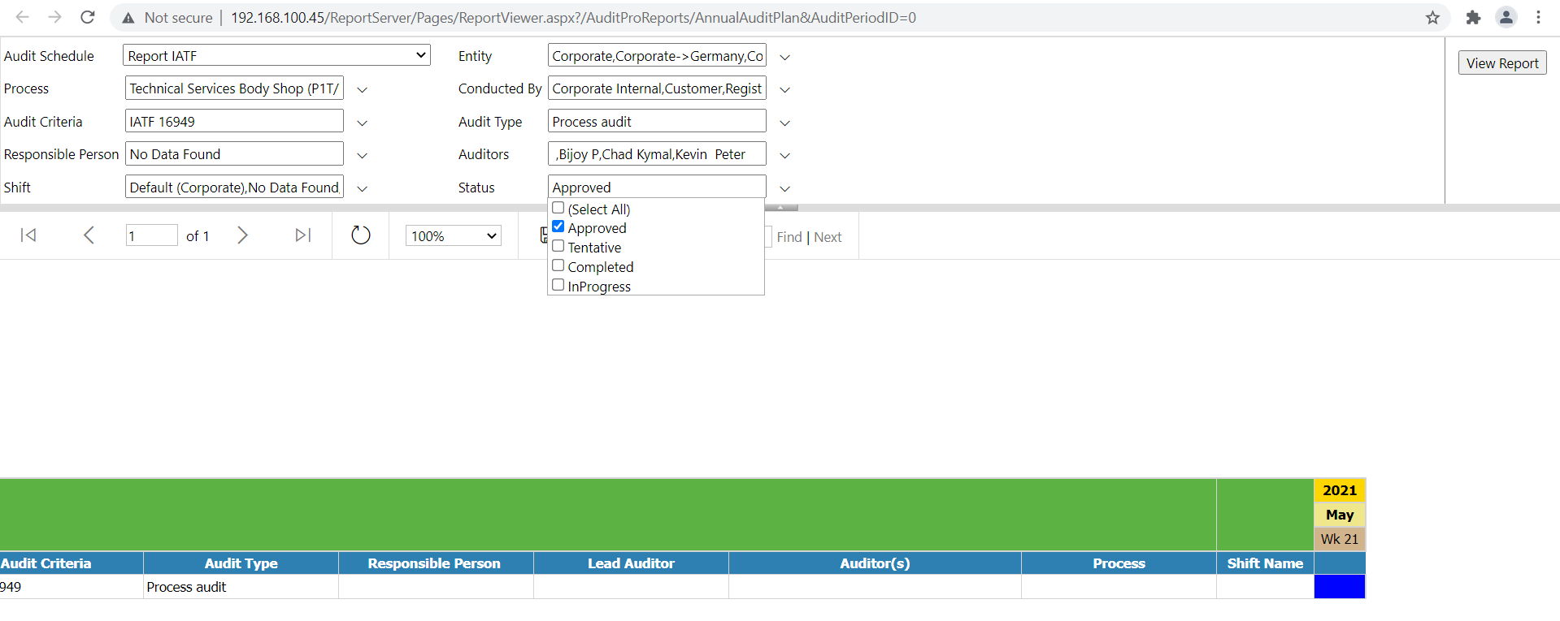This screenshot has height=621, width=1560.
Task: Open the Audit Schedule dropdown
Action: point(276,55)
